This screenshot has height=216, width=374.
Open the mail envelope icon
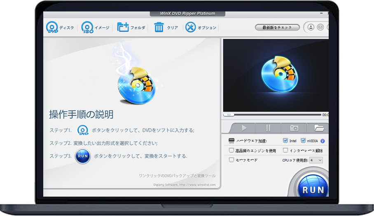point(320,27)
